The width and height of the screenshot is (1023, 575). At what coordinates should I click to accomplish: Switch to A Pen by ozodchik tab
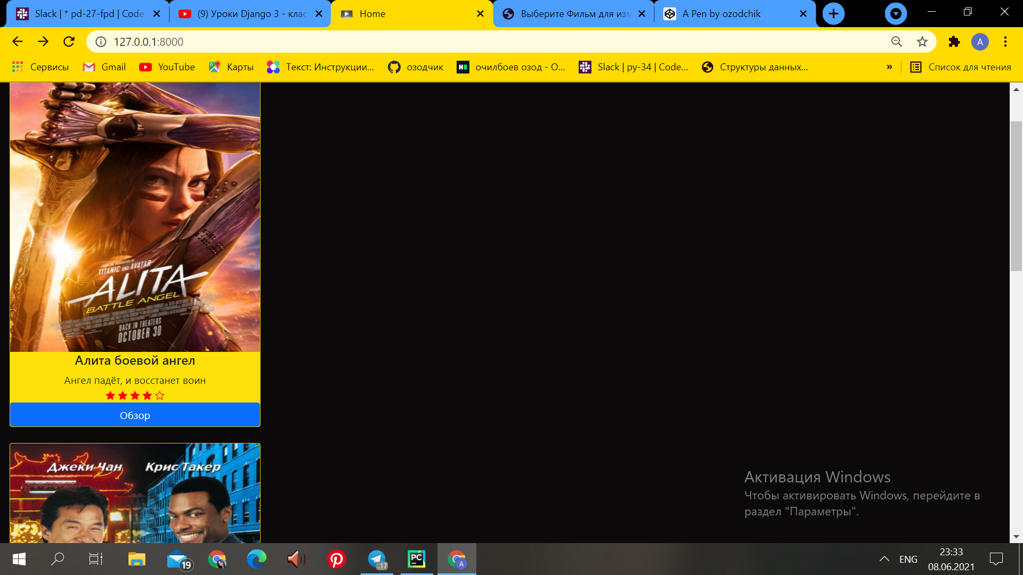(x=735, y=14)
